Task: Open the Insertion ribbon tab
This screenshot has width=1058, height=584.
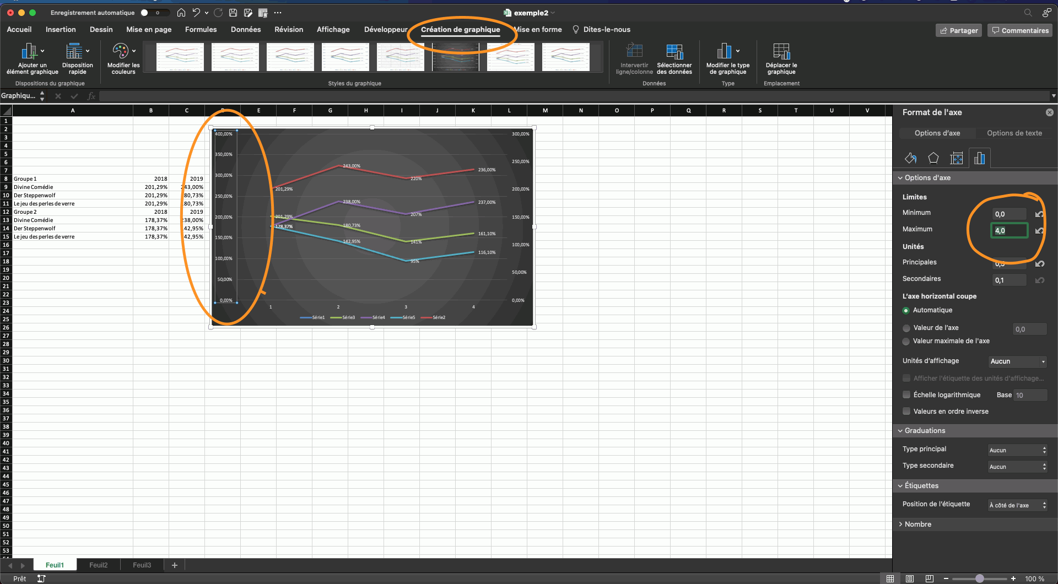Action: click(x=61, y=30)
